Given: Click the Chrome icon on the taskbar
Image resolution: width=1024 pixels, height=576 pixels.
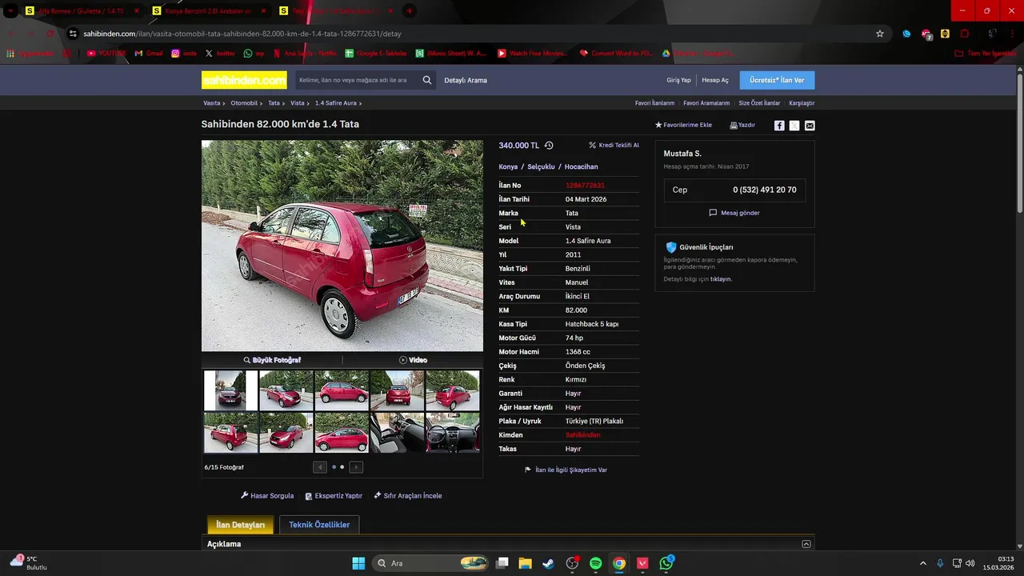Looking at the screenshot, I should click(619, 563).
